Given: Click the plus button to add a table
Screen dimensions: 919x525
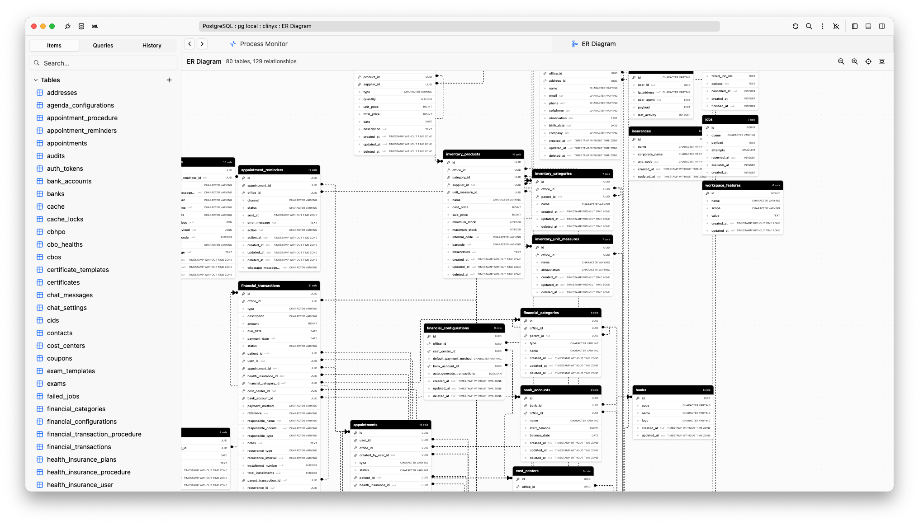Looking at the screenshot, I should [x=169, y=80].
